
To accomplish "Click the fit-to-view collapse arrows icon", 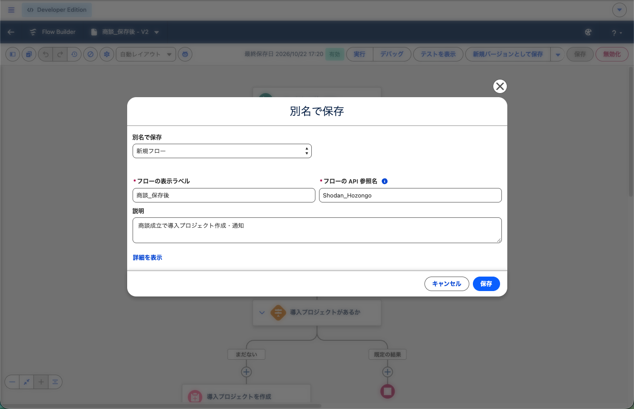I will 27,382.
